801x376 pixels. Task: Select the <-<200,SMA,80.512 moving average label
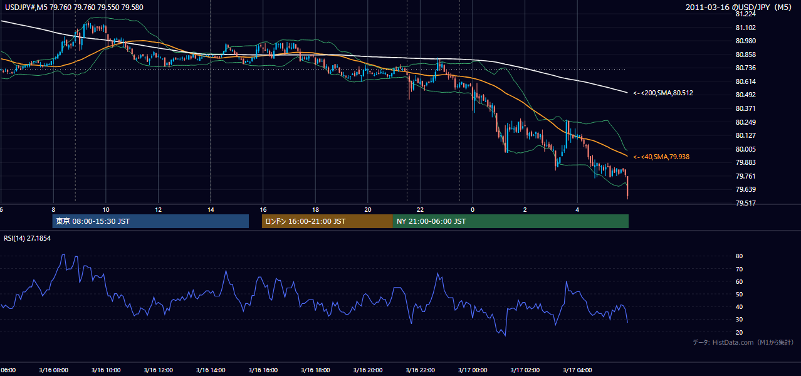click(663, 93)
